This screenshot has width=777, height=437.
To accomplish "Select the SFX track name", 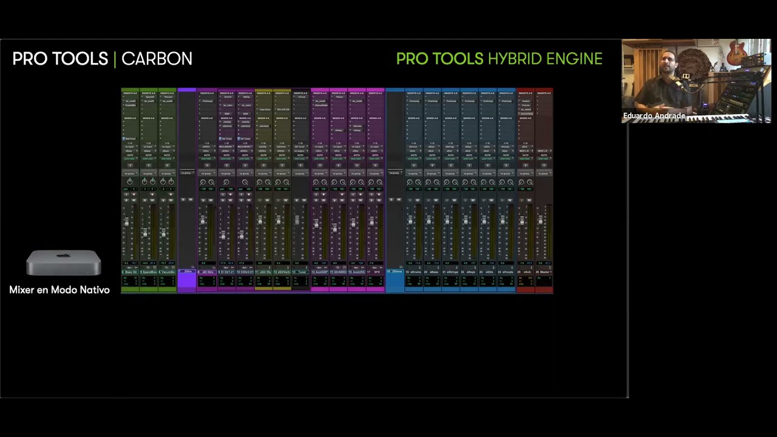I will click(x=375, y=272).
